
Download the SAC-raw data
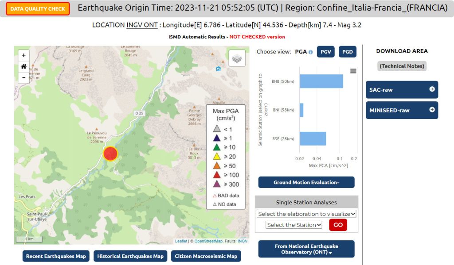(x=402, y=90)
